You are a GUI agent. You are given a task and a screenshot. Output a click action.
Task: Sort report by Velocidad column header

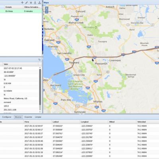(147, 122)
